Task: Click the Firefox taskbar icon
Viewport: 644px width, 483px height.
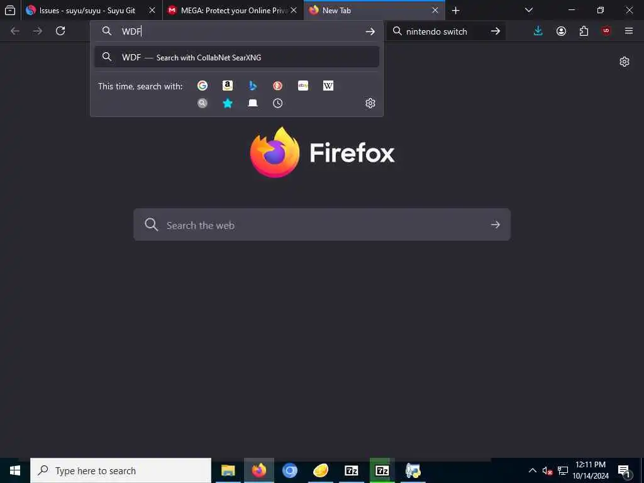Action: click(258, 470)
